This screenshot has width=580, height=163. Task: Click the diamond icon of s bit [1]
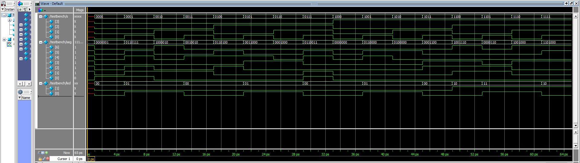point(51,32)
